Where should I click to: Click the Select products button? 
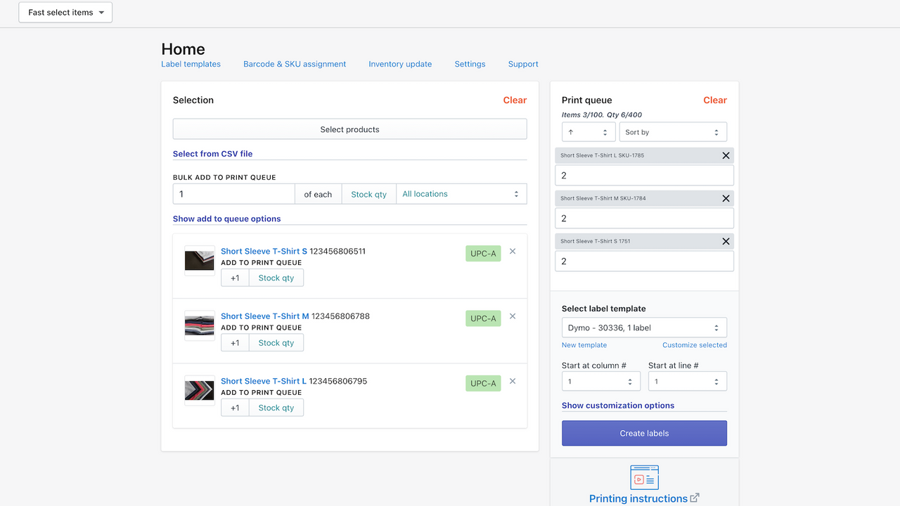349,129
